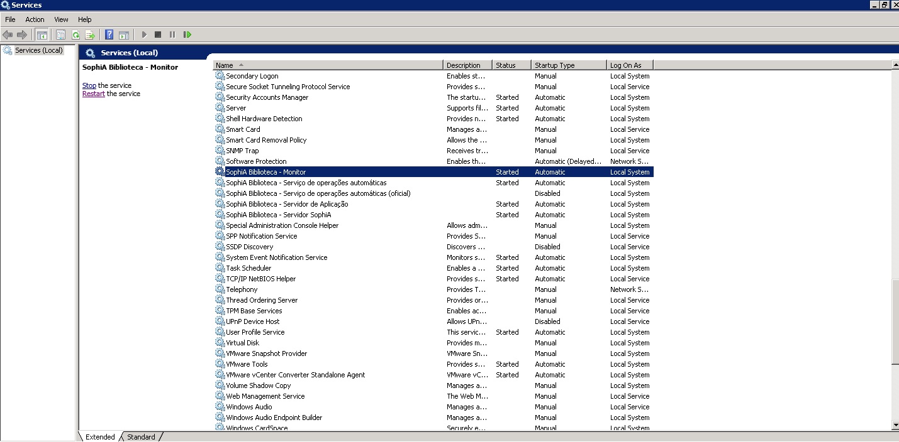
Task: Select Special Administration Console Helper row
Action: coord(433,225)
